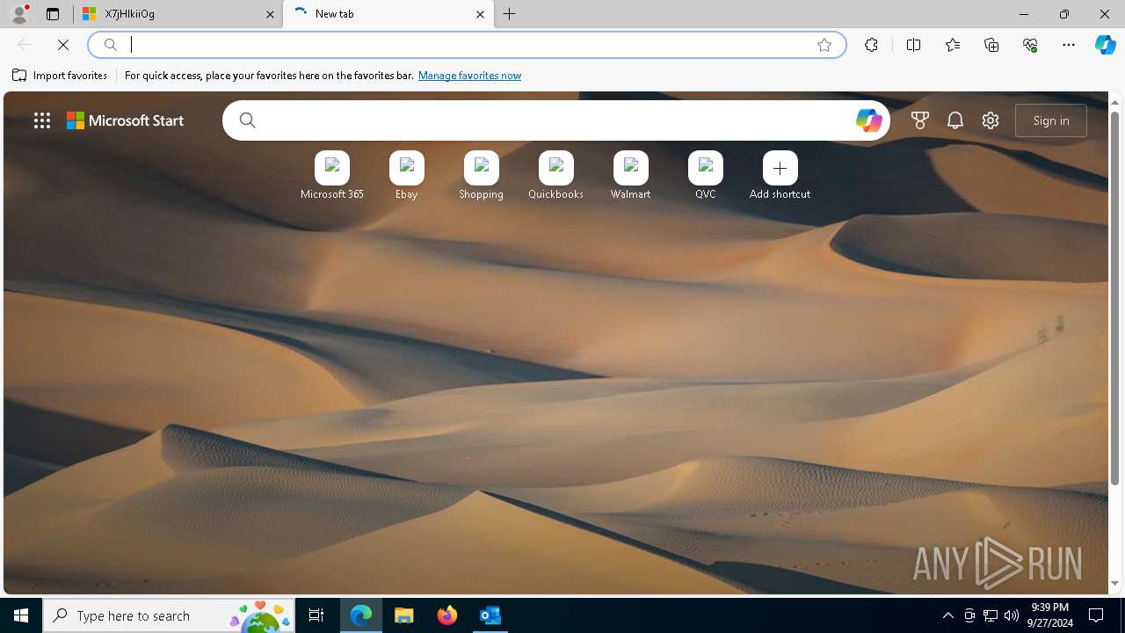
Task: Select the New tab tab
Action: tap(388, 14)
